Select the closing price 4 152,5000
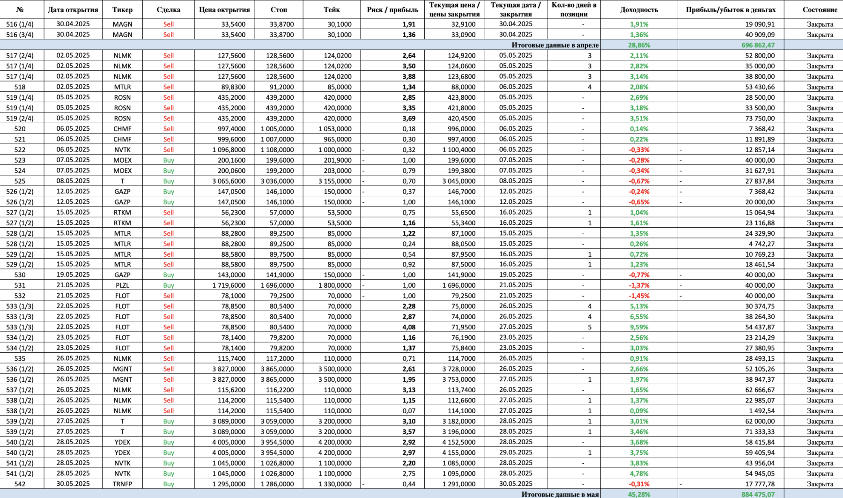The height and width of the screenshot is (498, 843). [454, 442]
